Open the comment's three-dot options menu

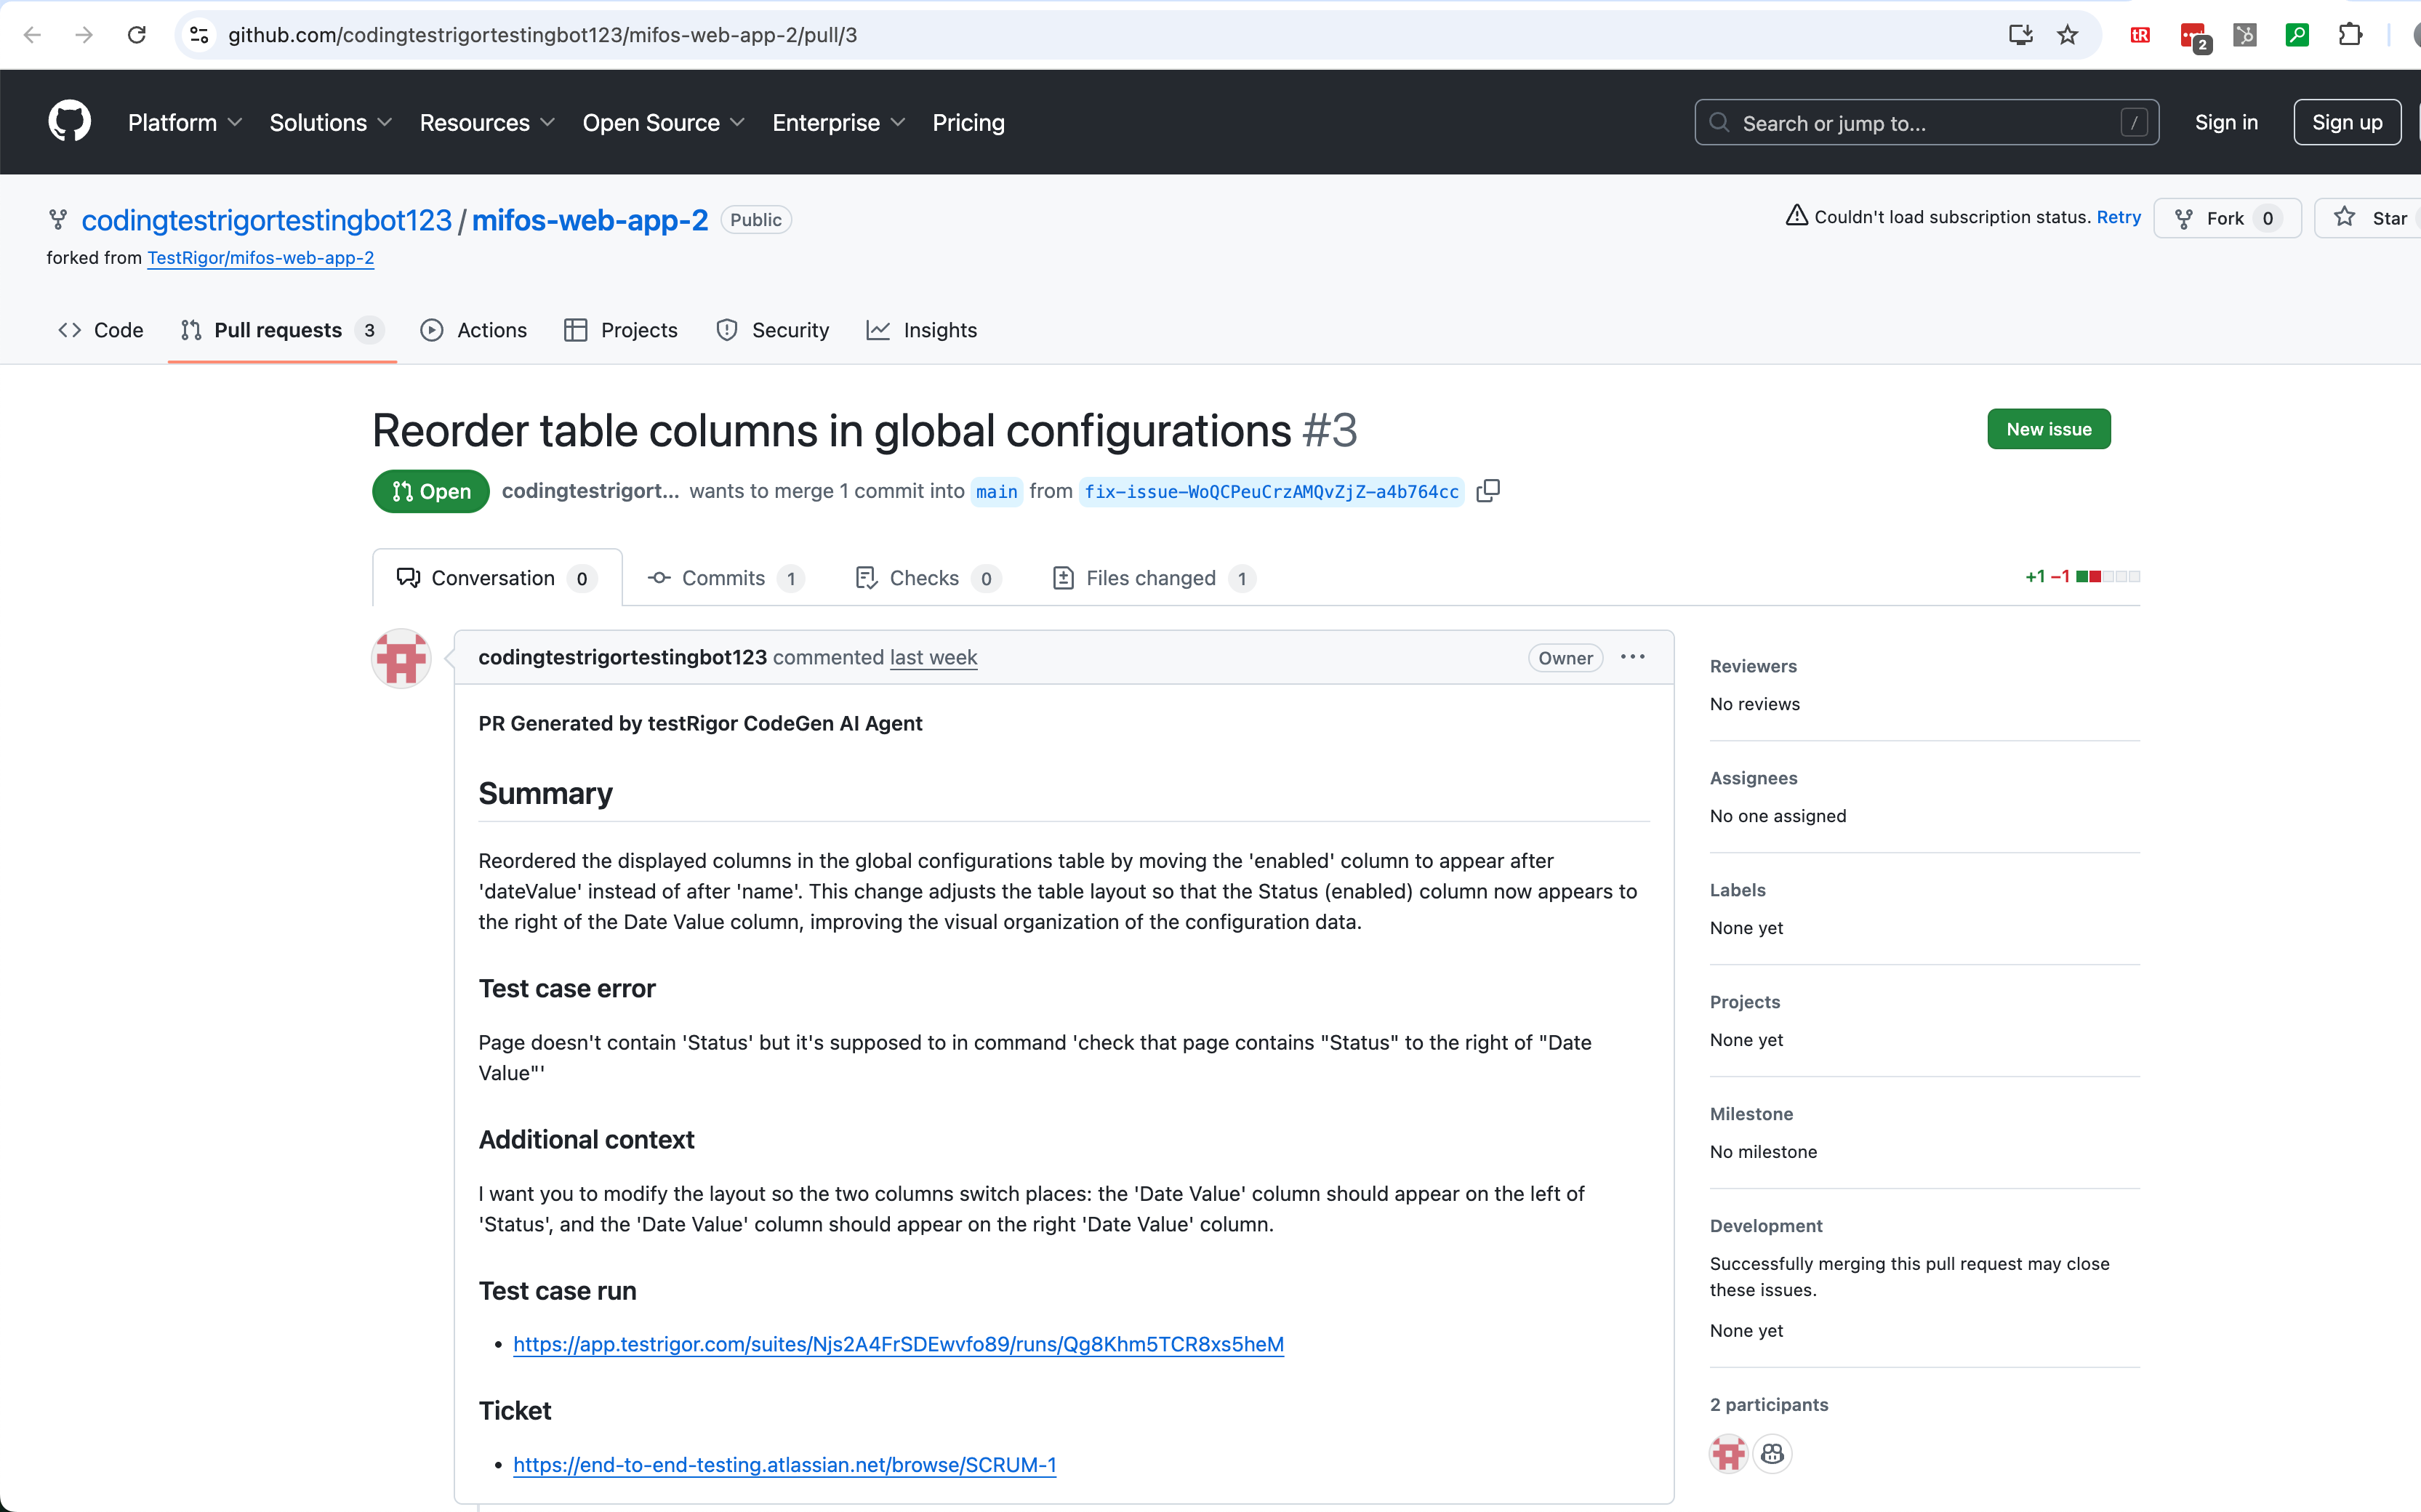[1632, 657]
